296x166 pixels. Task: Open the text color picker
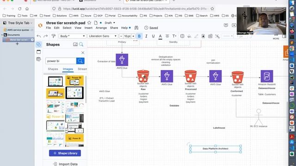click(160, 36)
